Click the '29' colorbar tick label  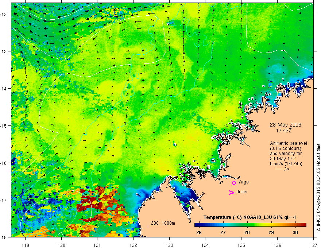[271, 232]
